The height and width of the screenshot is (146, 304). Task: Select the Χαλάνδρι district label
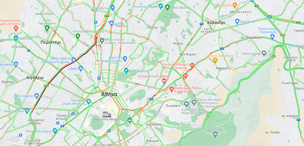click(216, 23)
